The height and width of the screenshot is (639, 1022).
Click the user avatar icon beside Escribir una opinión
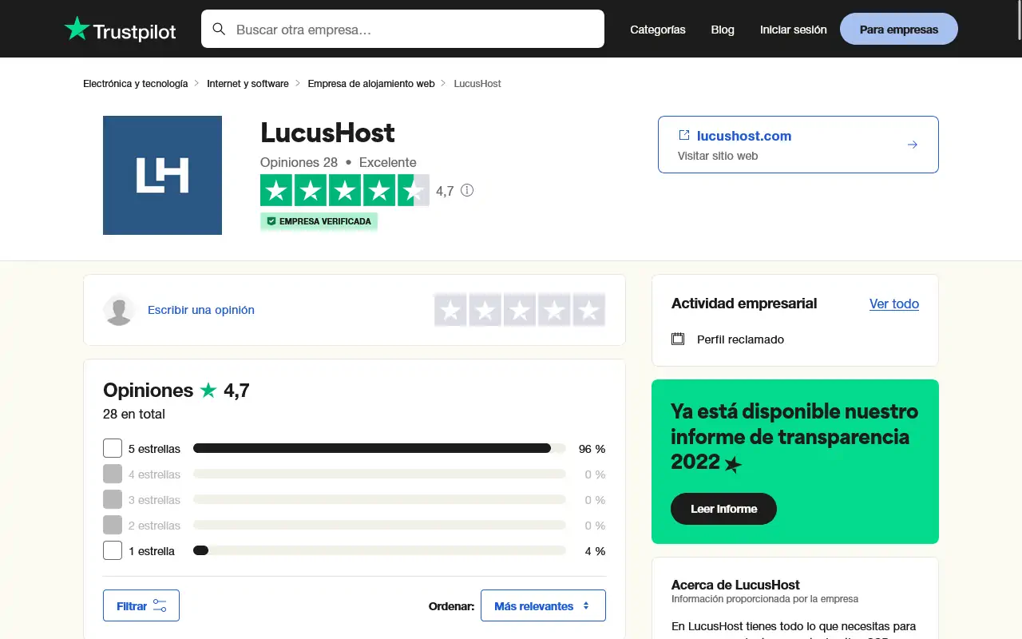[x=119, y=310]
